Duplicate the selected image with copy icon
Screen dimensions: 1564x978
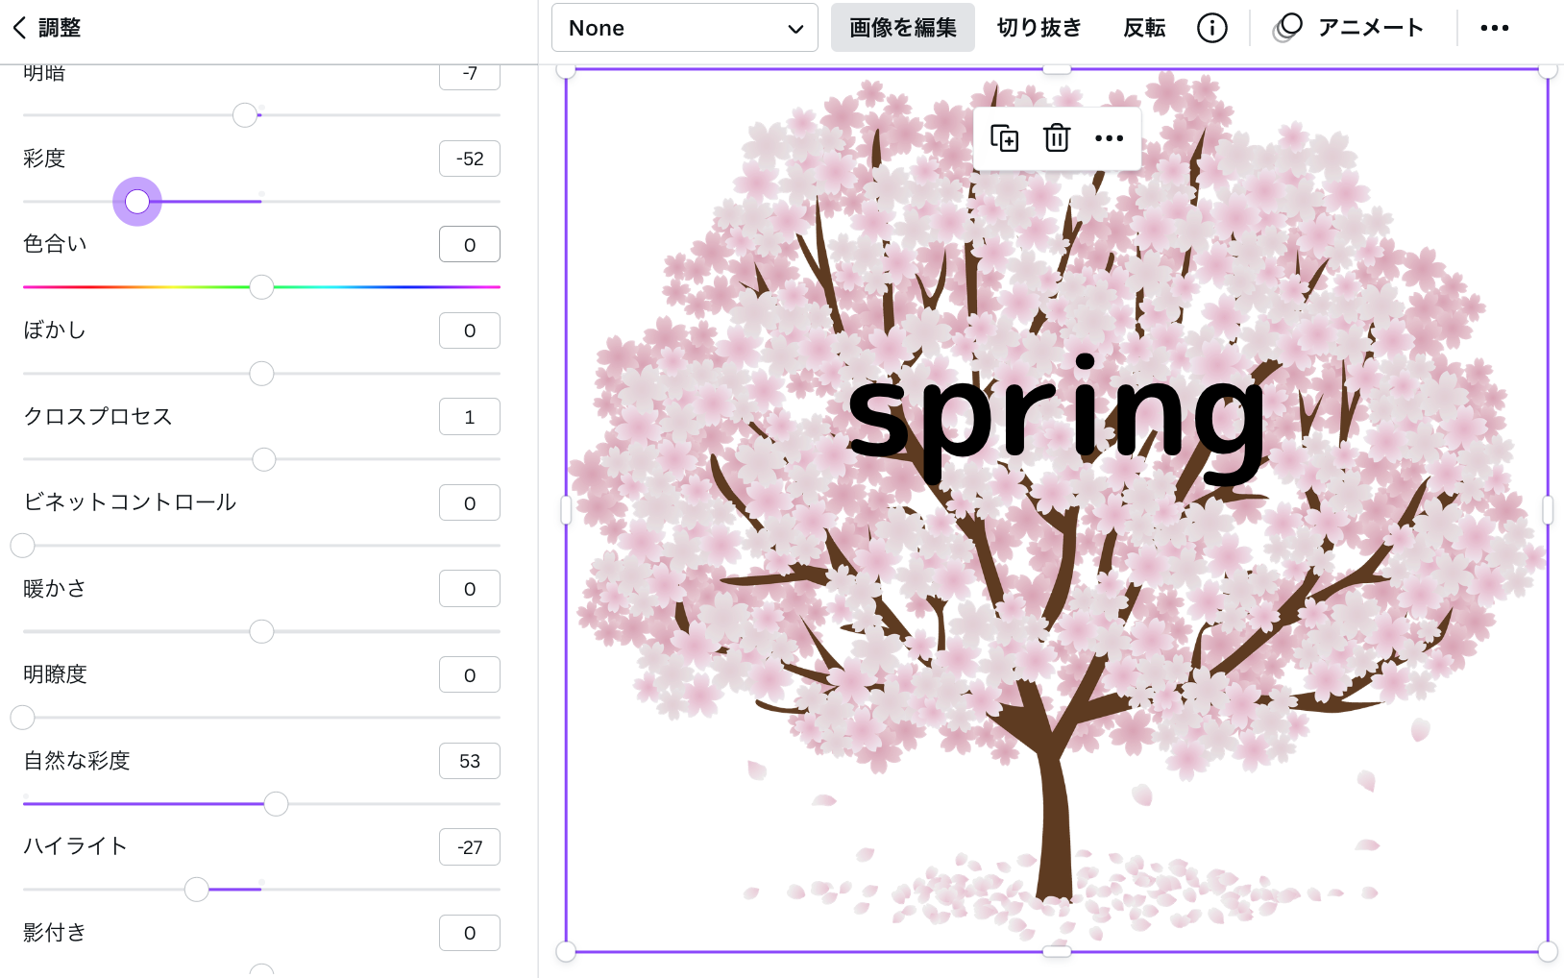point(1004,138)
